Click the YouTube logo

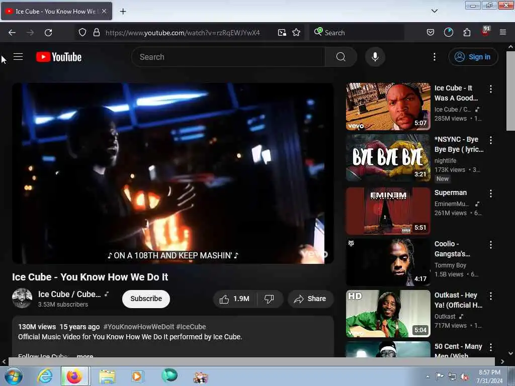tap(59, 57)
